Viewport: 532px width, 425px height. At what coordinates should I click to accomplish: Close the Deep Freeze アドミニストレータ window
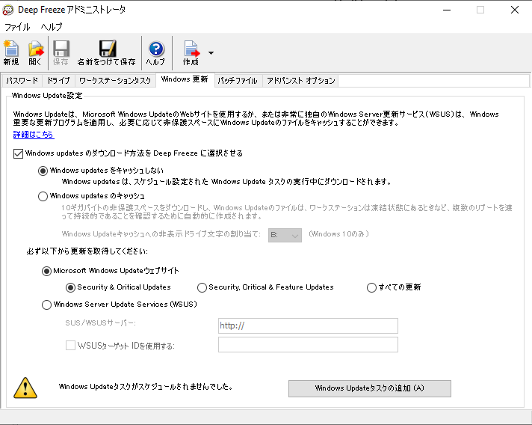point(515,10)
